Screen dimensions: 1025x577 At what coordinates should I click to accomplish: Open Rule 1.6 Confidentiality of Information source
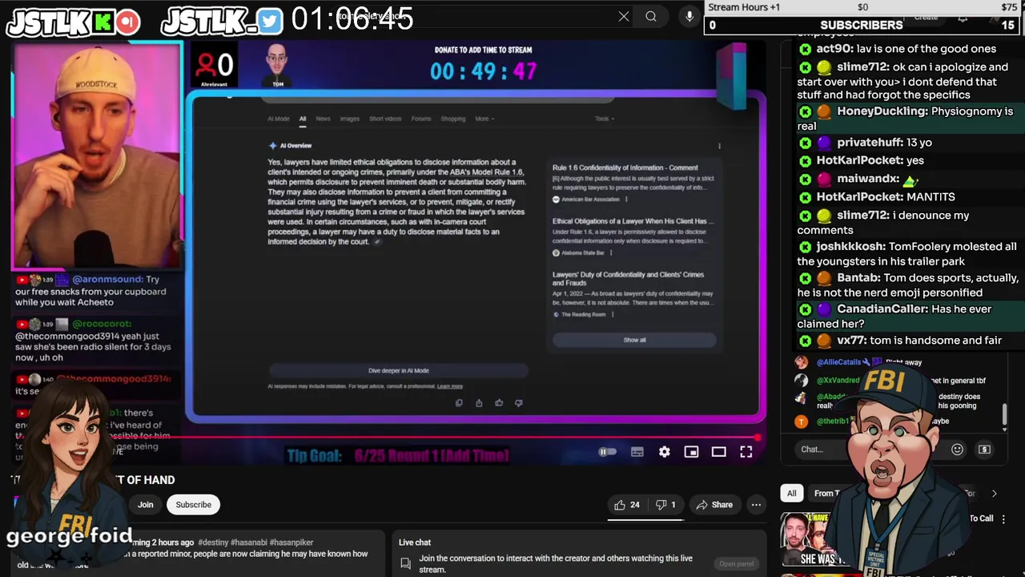(625, 167)
